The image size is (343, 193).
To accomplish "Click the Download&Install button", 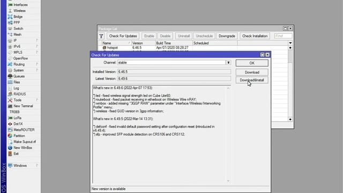I will 252,80.
